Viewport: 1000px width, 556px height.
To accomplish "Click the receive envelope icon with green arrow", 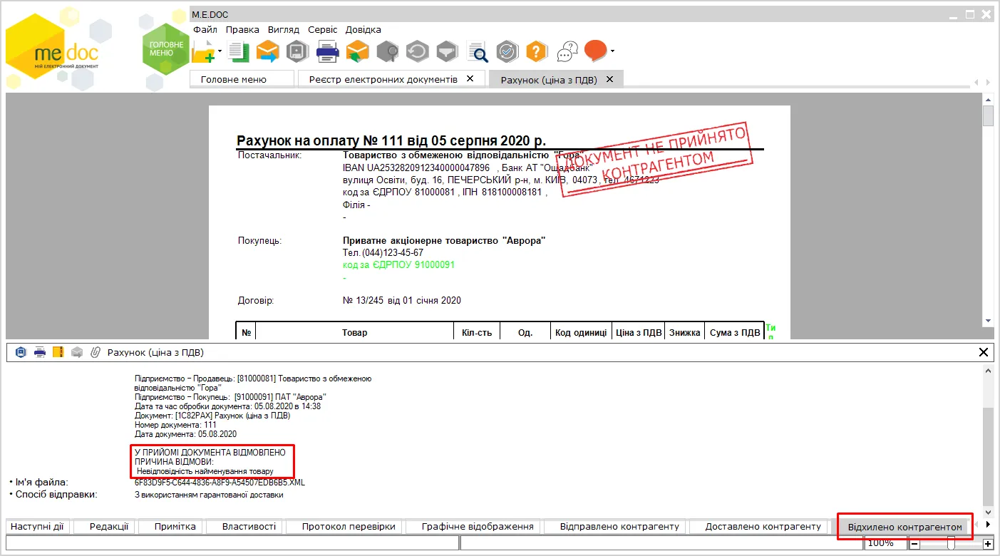I will (357, 51).
